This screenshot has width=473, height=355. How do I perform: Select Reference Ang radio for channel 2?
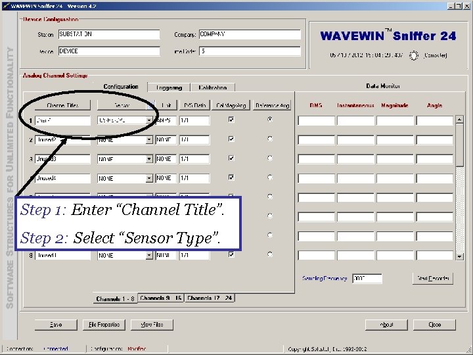[270, 139]
